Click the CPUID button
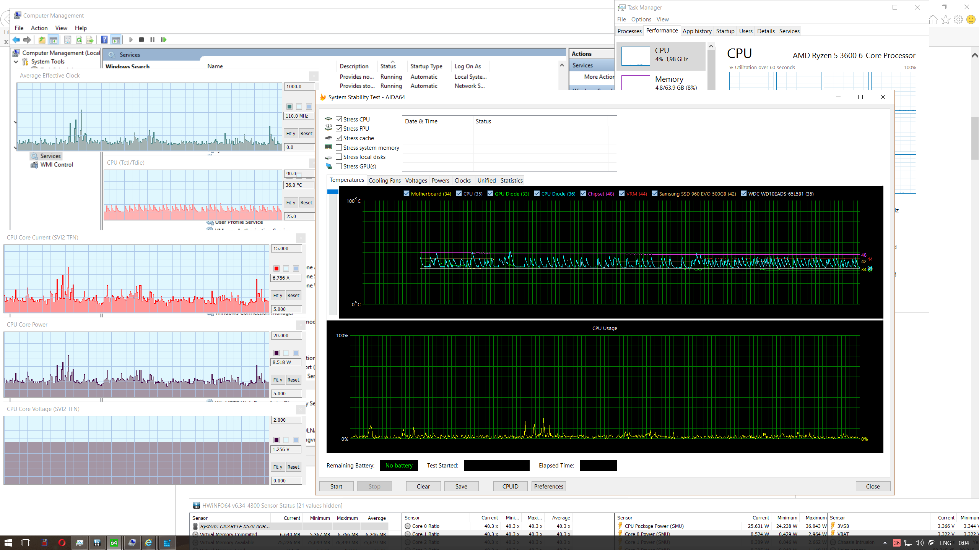Viewport: 979px width, 550px height. click(510, 486)
